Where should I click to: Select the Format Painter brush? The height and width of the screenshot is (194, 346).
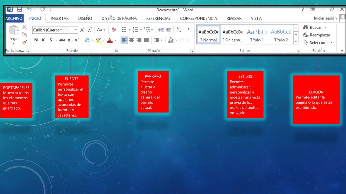(x=24, y=42)
